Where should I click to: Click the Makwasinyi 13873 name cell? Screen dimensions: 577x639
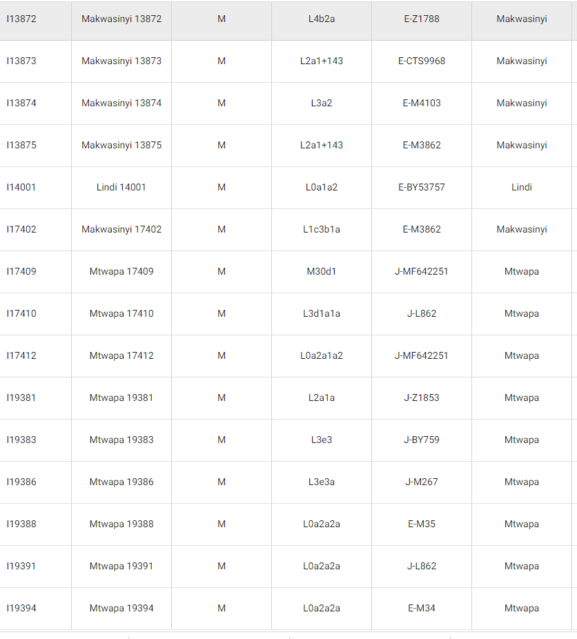point(121,61)
